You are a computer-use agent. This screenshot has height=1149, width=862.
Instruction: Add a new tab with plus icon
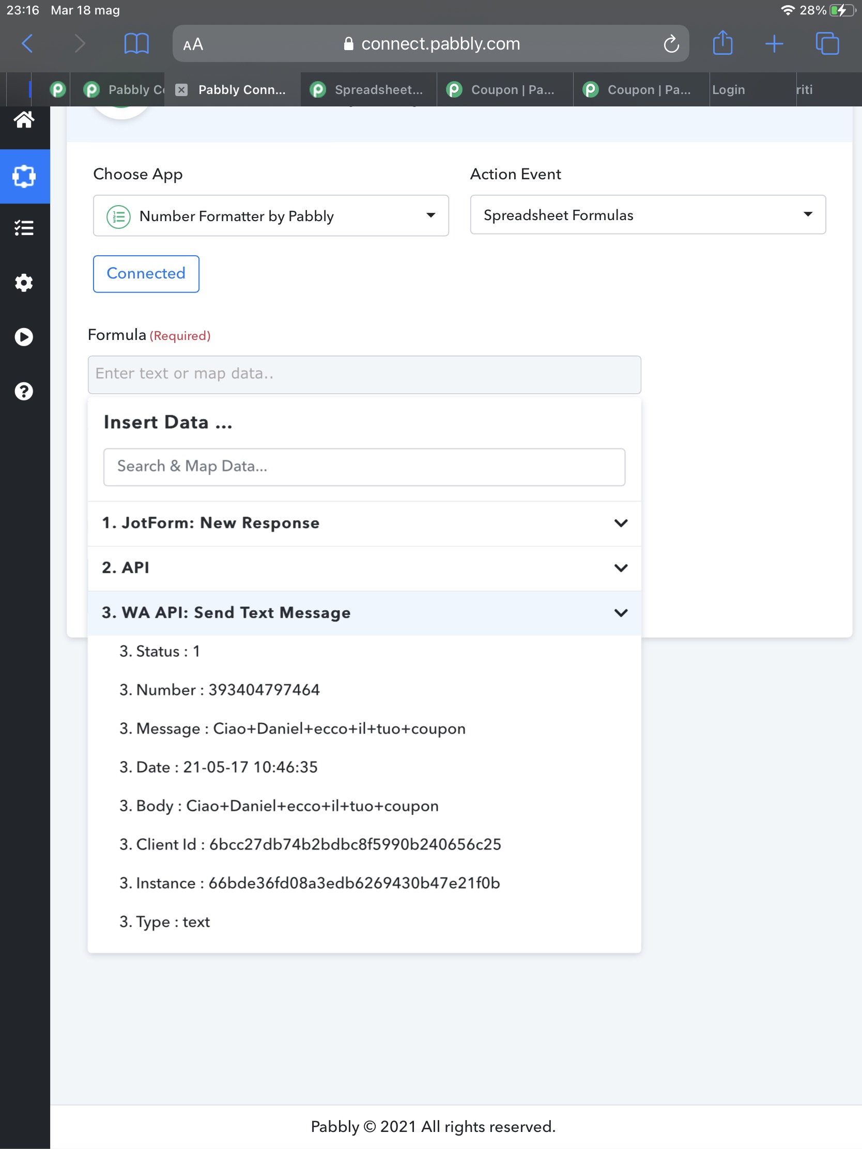[x=774, y=43]
